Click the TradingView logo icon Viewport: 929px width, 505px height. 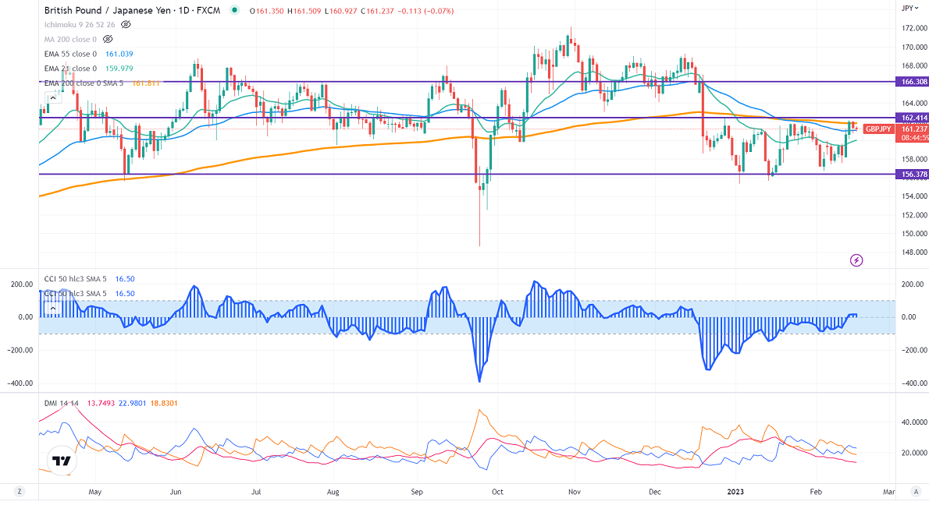(60, 461)
